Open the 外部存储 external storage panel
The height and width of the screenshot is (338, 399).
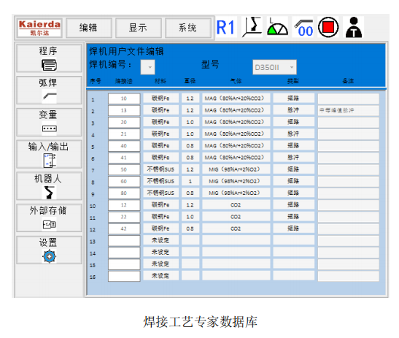point(49,218)
